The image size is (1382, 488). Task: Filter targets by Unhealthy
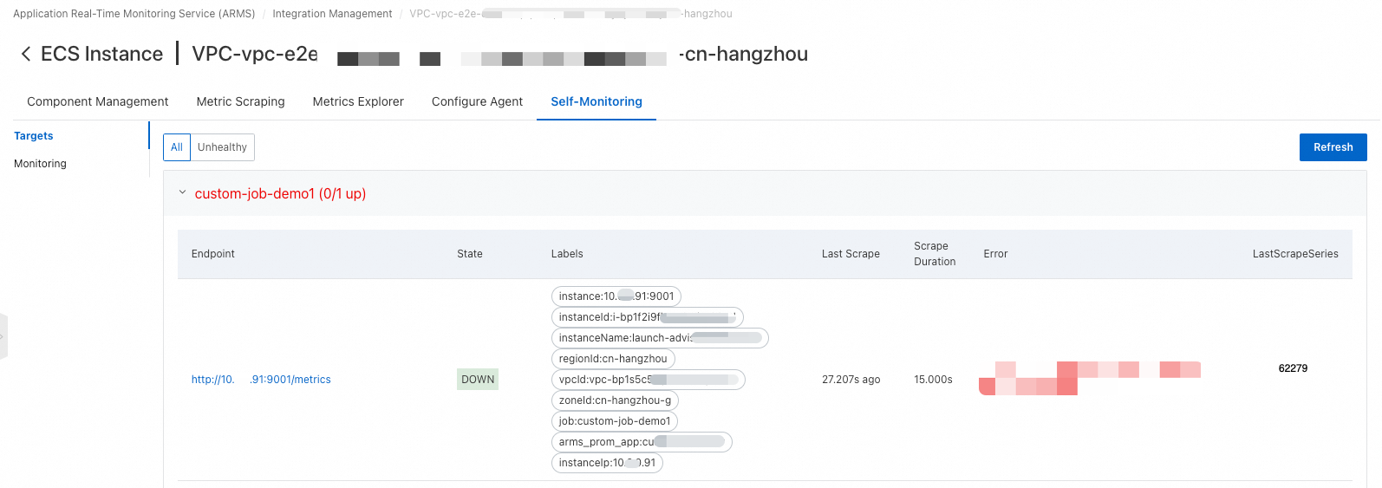222,147
